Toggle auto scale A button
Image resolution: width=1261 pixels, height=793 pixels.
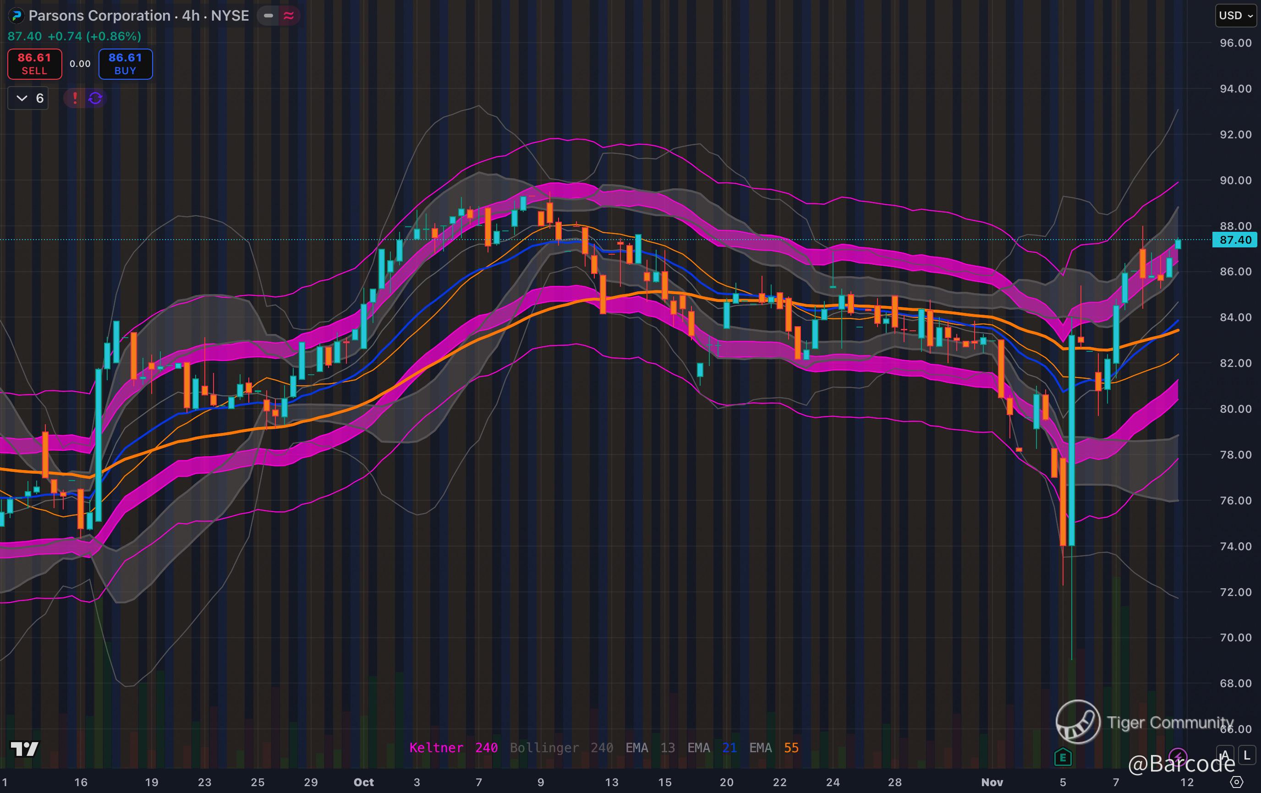pyautogui.click(x=1225, y=755)
